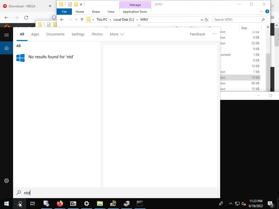Expand the address bar history dropdown
The image size is (279, 209).
click(x=202, y=20)
